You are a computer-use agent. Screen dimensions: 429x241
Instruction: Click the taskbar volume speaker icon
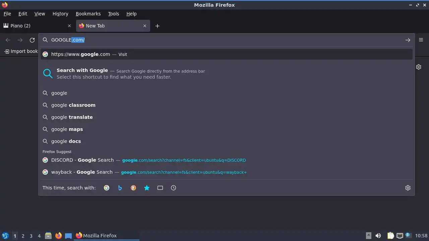[x=378, y=236]
